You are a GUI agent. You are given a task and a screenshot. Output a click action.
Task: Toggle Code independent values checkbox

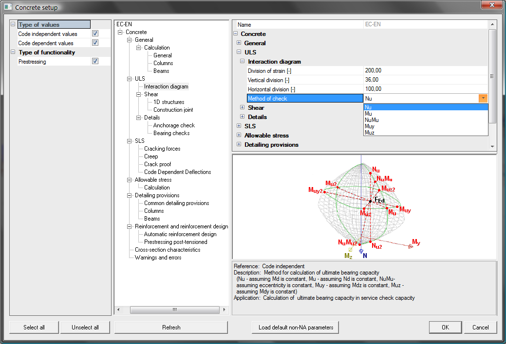(95, 34)
